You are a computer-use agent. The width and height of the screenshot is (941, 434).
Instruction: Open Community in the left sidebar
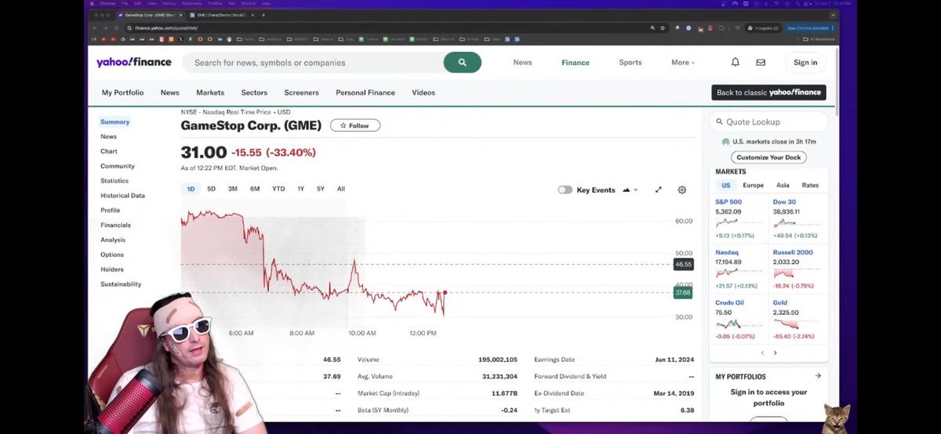click(x=118, y=166)
